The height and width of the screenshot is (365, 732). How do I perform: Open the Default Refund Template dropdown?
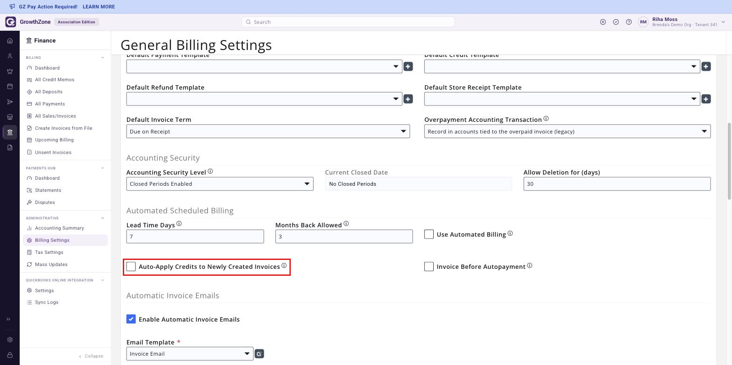[x=264, y=99]
